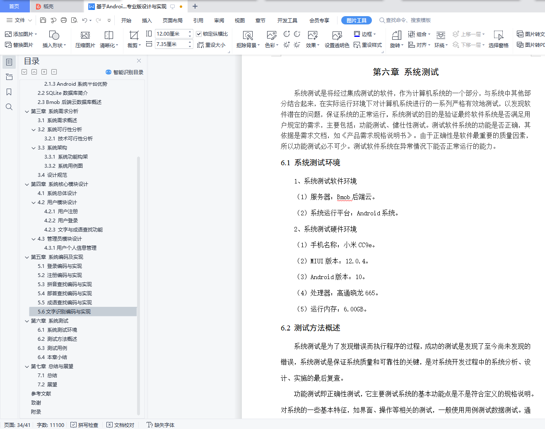Image resolution: width=545 pixels, height=429 pixels.
Task: Undo the last action
Action: click(84, 20)
